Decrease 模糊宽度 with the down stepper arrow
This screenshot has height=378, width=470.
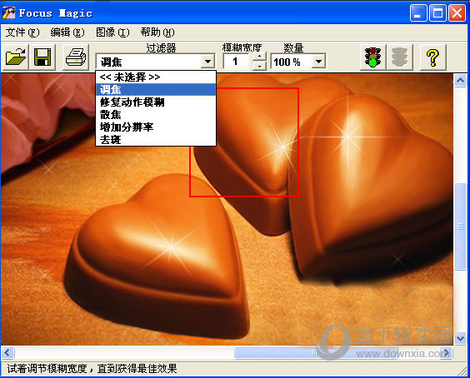click(259, 66)
